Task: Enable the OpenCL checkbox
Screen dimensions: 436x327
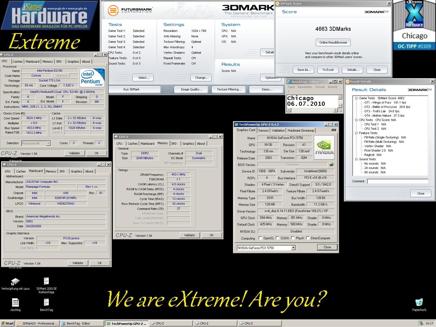Action: 260,238
